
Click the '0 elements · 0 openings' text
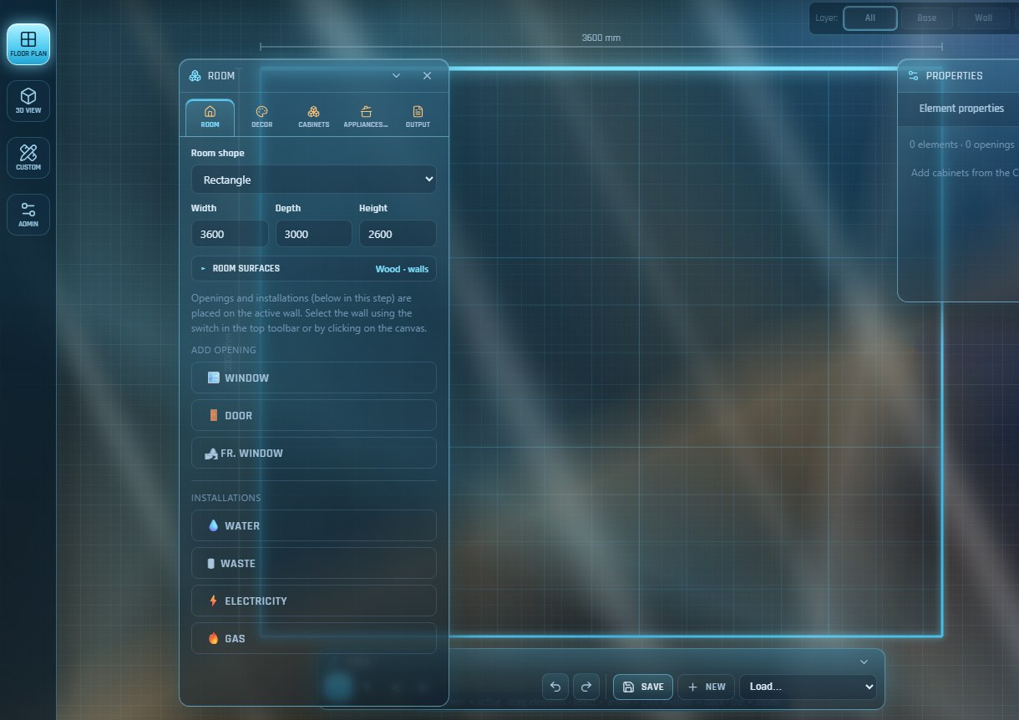coord(962,145)
